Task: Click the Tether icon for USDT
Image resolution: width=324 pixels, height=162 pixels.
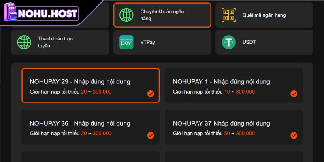Action: [228, 42]
